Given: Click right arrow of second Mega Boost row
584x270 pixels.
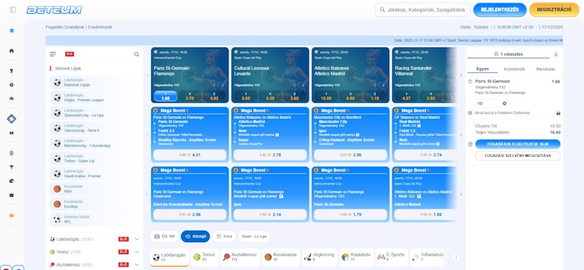Looking at the screenshot, I should pos(461,194).
